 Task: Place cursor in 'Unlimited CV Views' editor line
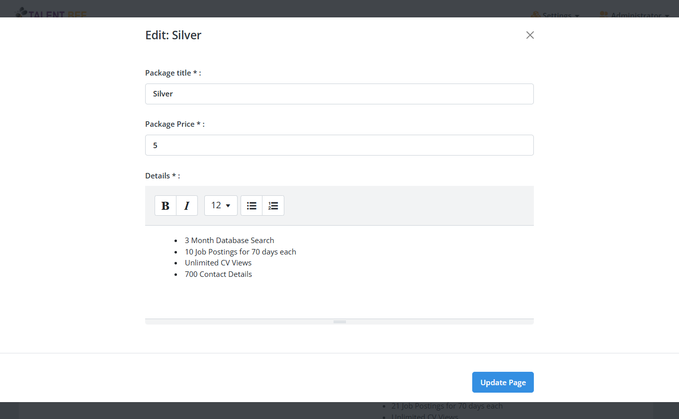click(218, 263)
